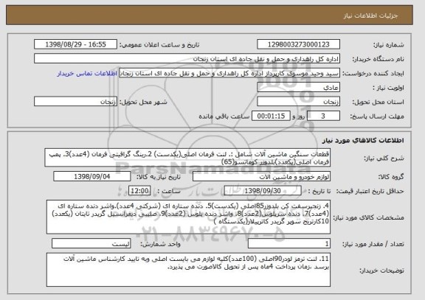425x300 pixels.
Task: Select the ساعت باقی مانده label
Action: [224, 116]
